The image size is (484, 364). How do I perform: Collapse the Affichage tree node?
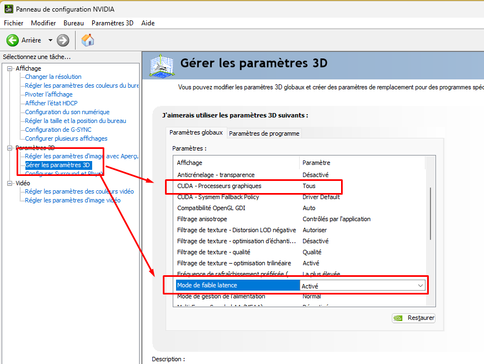coord(10,68)
